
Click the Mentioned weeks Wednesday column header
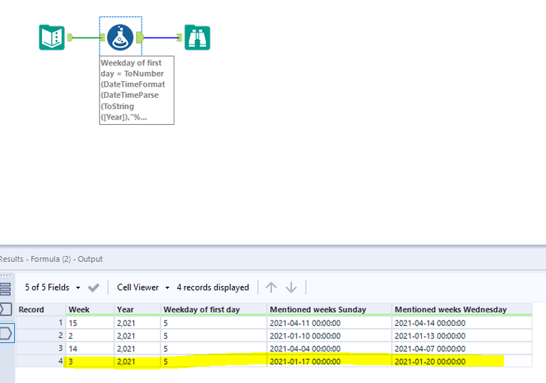tap(450, 309)
